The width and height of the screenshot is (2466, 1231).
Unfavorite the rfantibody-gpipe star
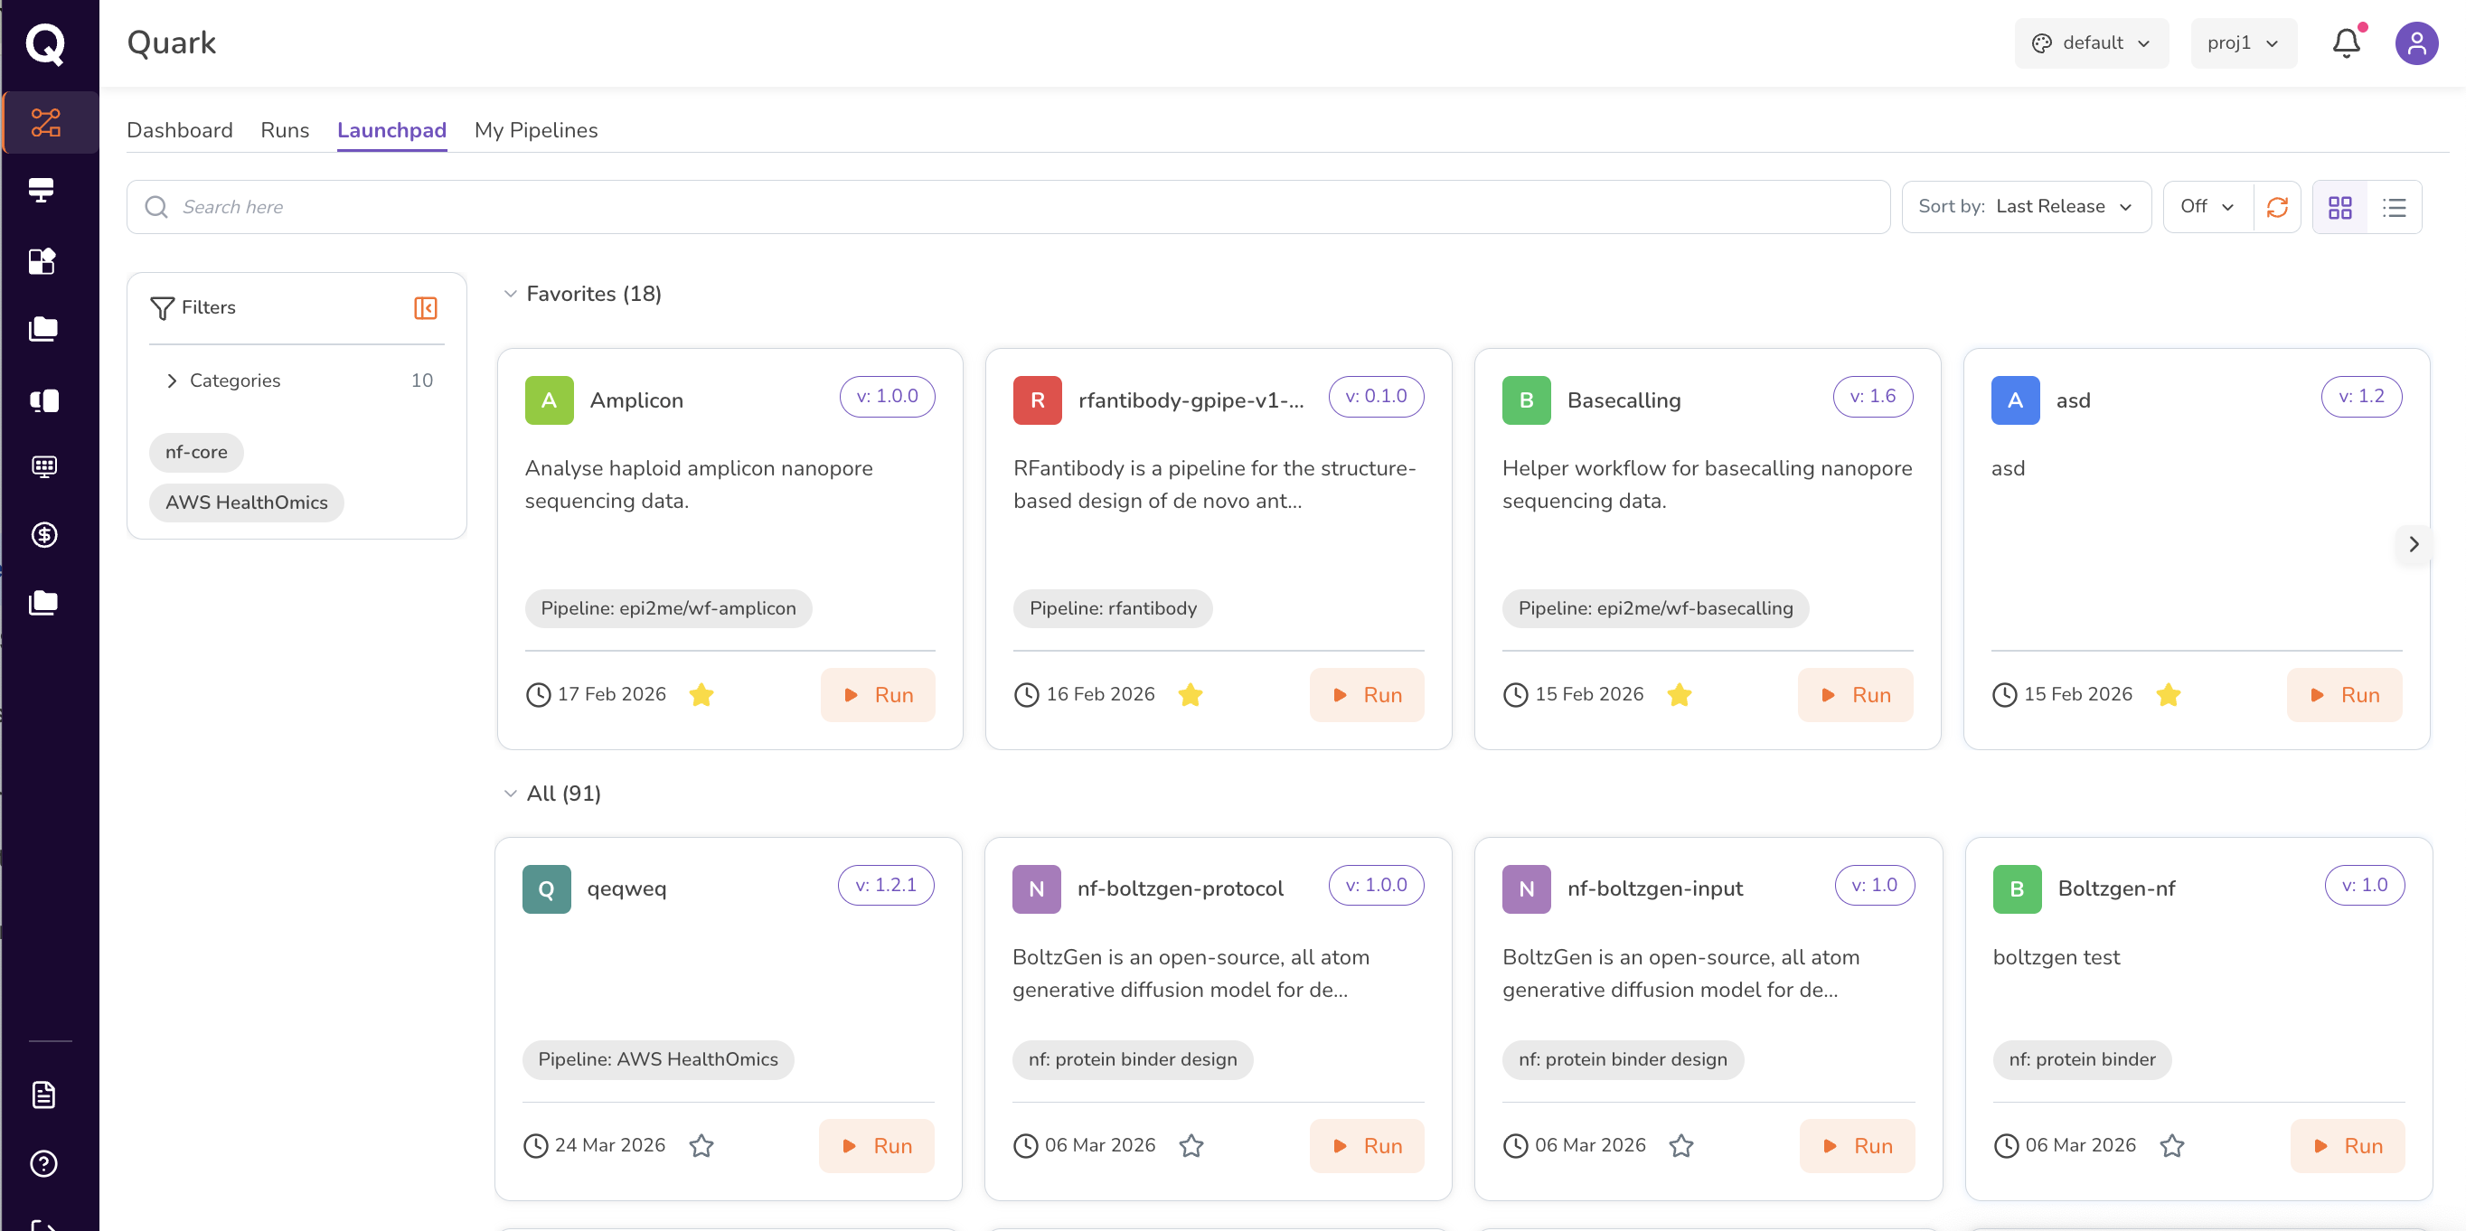1190,694
